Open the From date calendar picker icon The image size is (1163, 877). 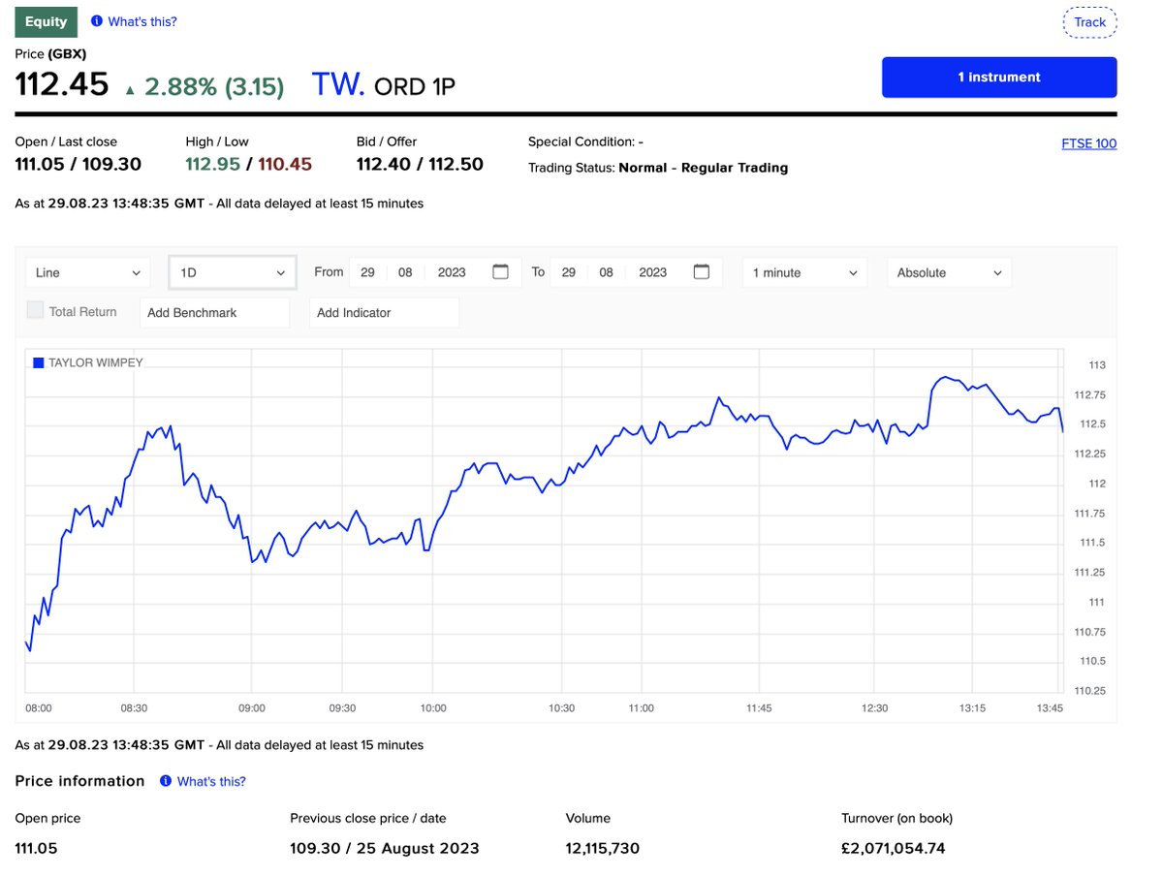[x=500, y=272]
